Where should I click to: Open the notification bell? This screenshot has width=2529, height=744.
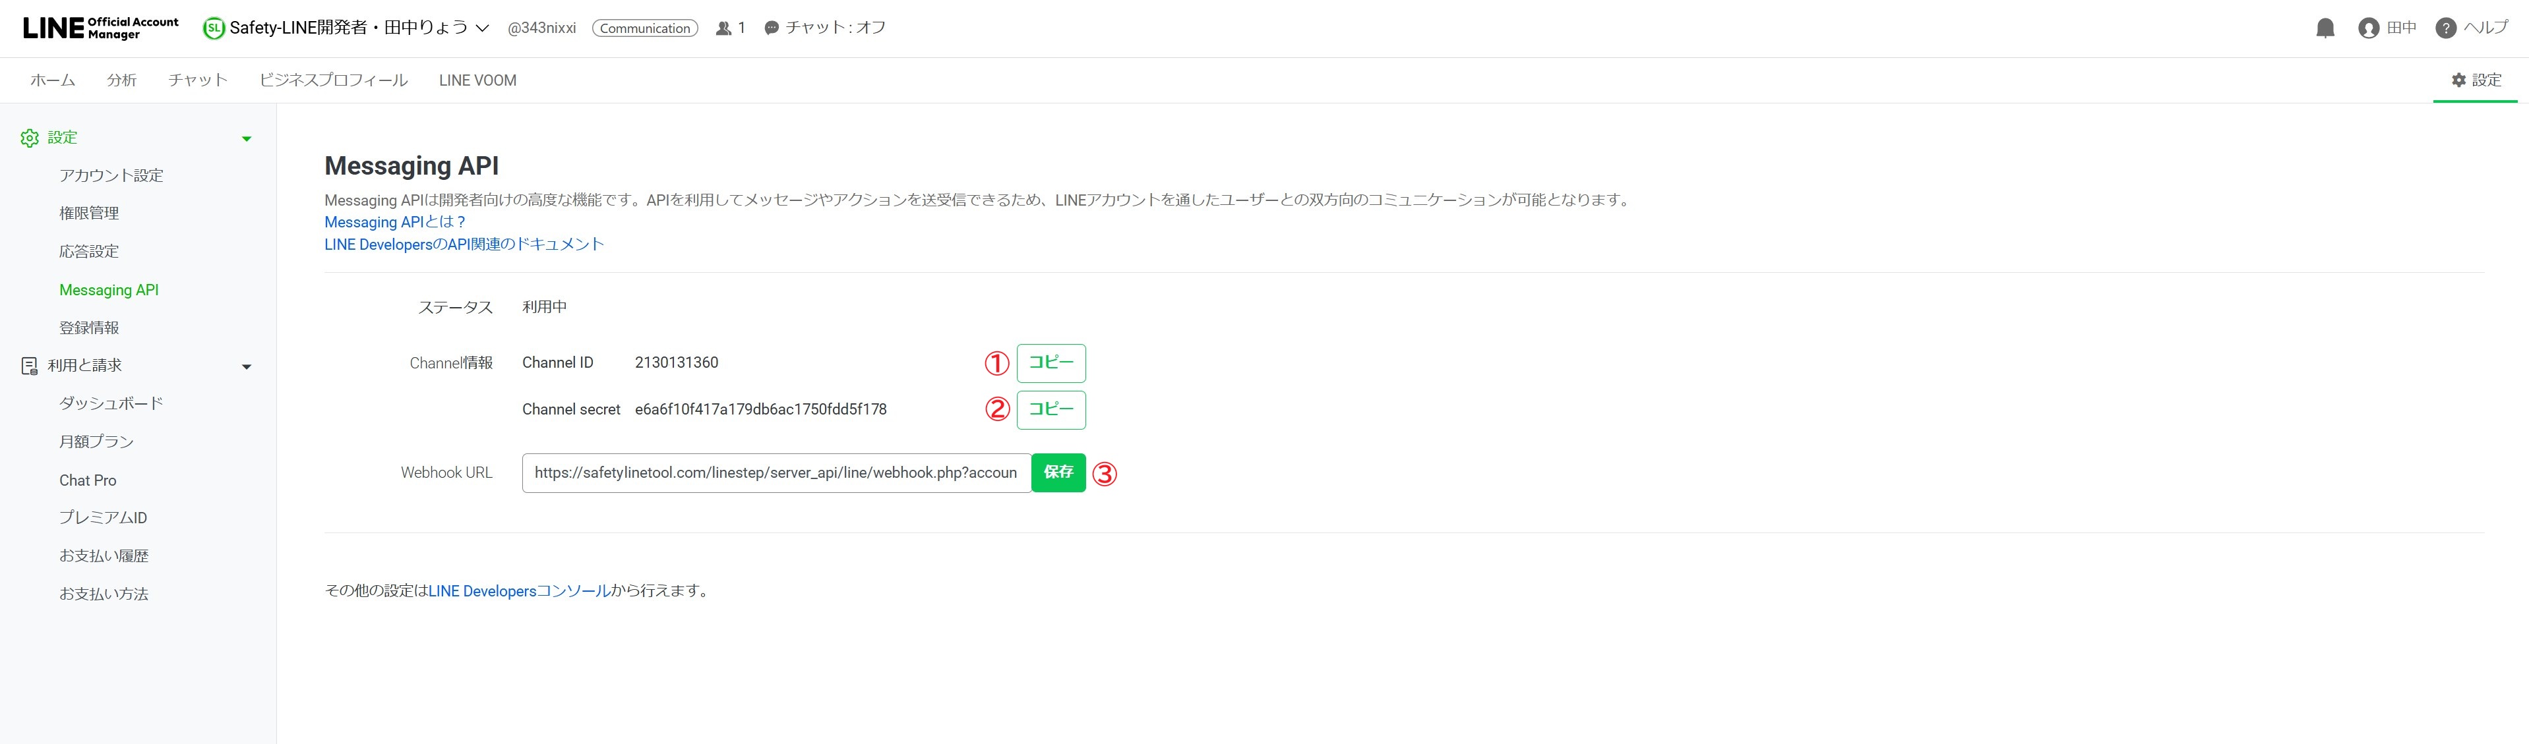[2325, 28]
